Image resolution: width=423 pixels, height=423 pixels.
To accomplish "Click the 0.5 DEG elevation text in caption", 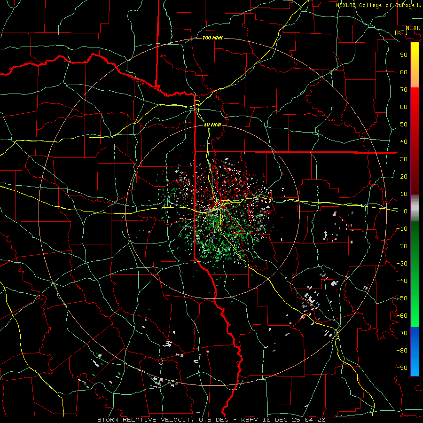I will (x=214, y=420).
